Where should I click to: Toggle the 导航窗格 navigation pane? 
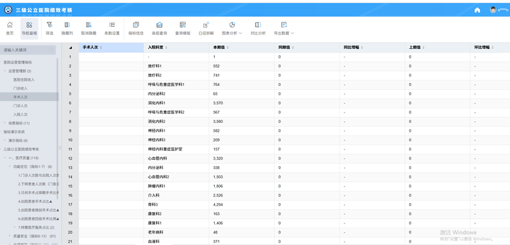point(29,29)
